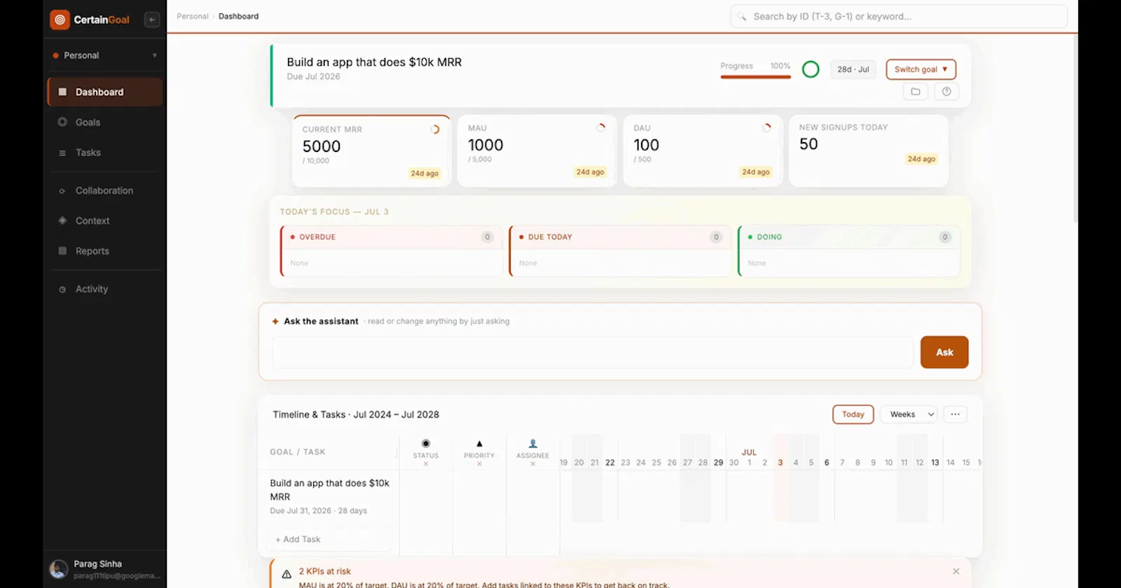Open Tasks in the sidebar
Screen dimensions: 1121x588
point(105,153)
